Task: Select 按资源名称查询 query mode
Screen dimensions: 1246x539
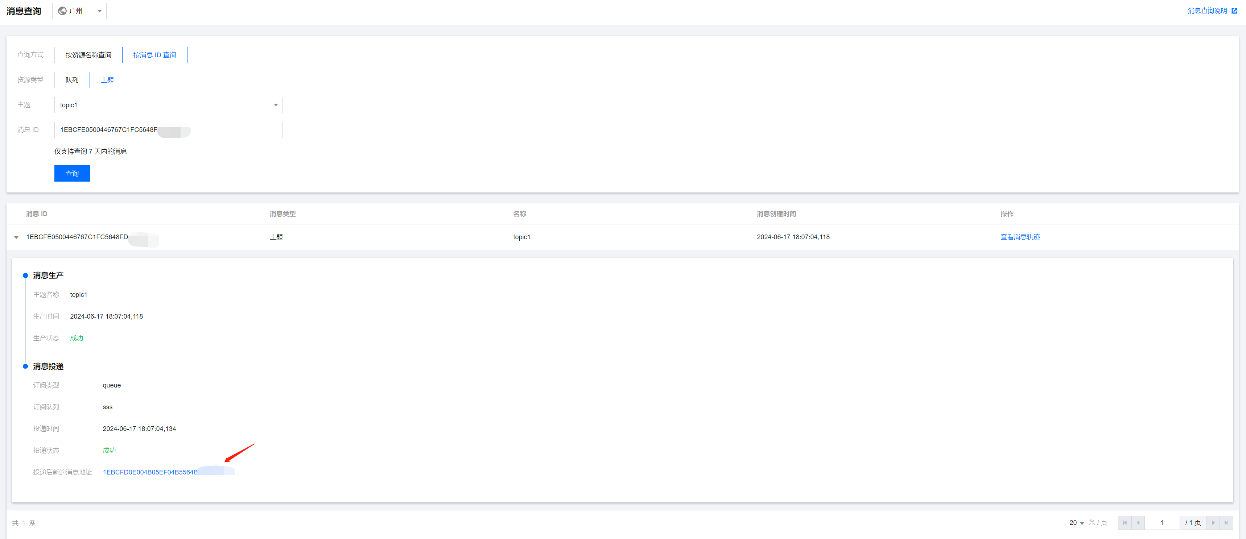Action: [x=88, y=55]
